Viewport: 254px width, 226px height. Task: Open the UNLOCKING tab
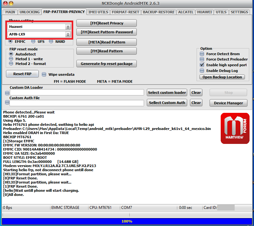pyautogui.click(x=29, y=12)
